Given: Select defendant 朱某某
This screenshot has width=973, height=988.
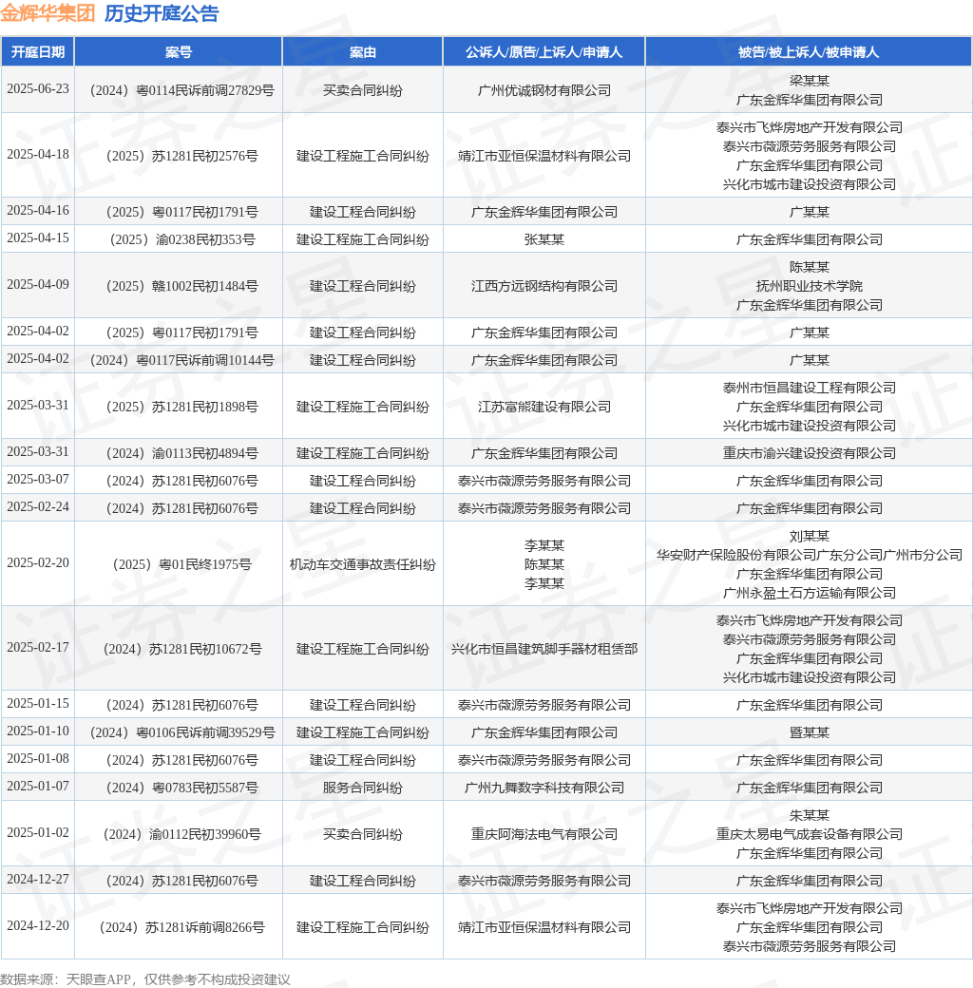Looking at the screenshot, I should (810, 815).
